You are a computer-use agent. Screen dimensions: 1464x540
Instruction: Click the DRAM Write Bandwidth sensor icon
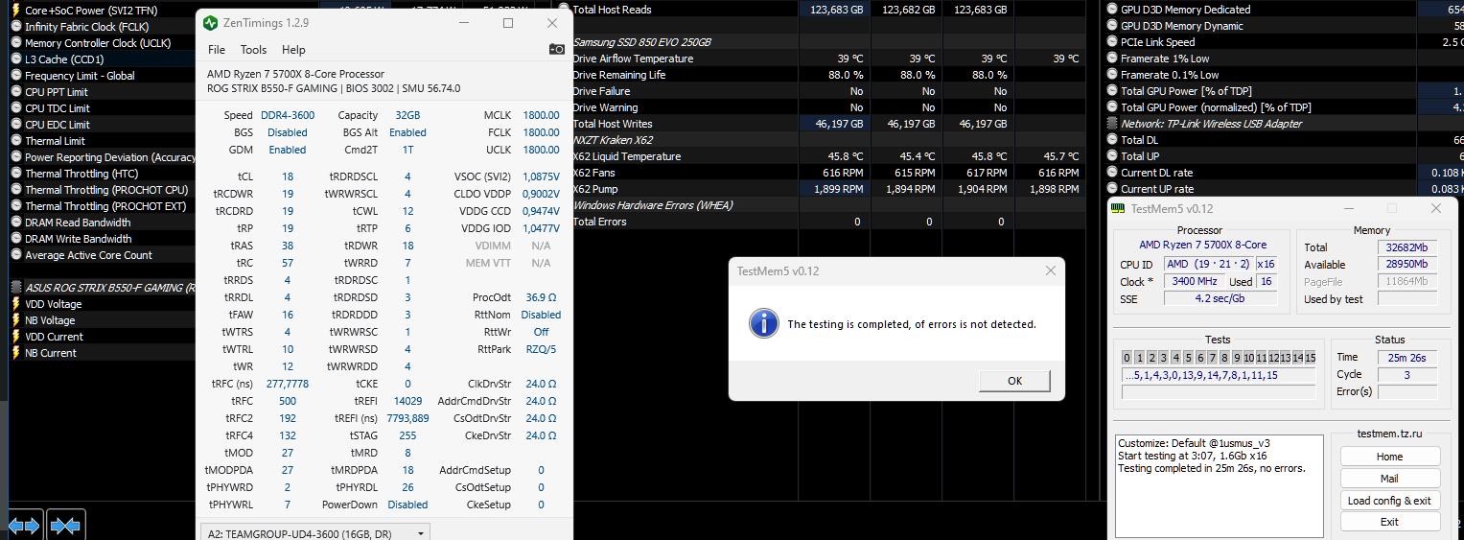[x=16, y=239]
